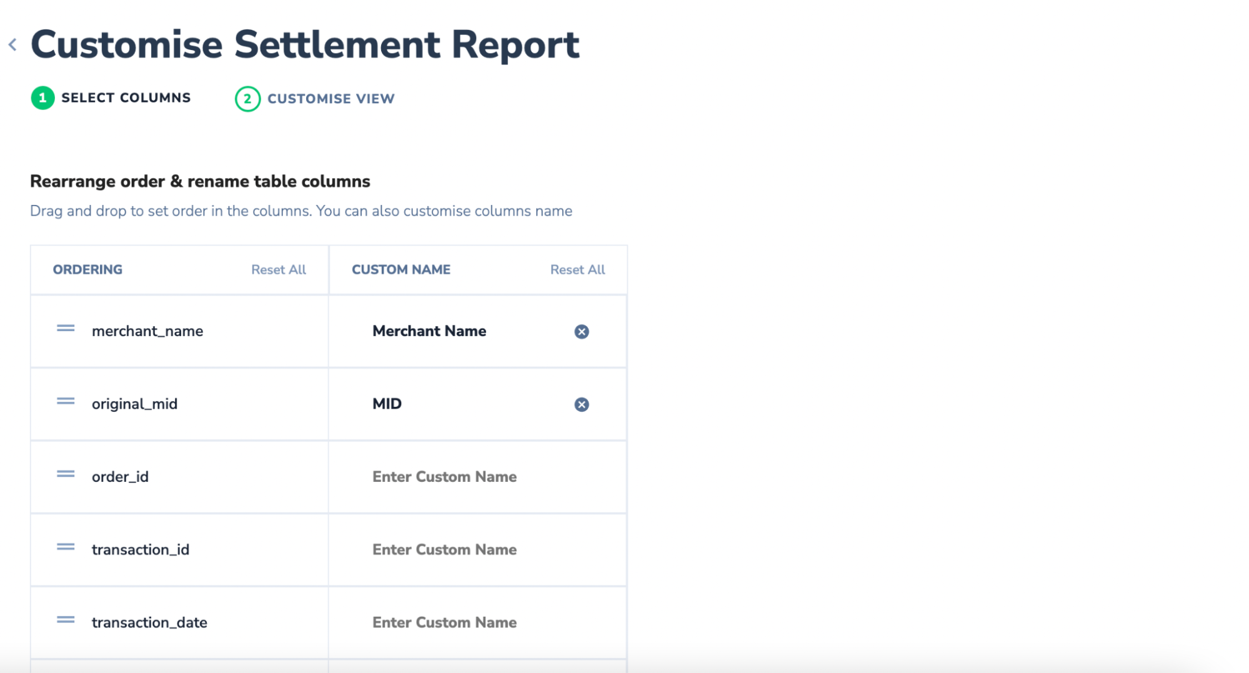Grab the drag handle for original_mid
The width and height of the screenshot is (1249, 673).
coord(66,401)
